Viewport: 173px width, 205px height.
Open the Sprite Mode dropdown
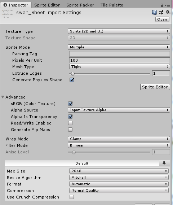click(119, 47)
